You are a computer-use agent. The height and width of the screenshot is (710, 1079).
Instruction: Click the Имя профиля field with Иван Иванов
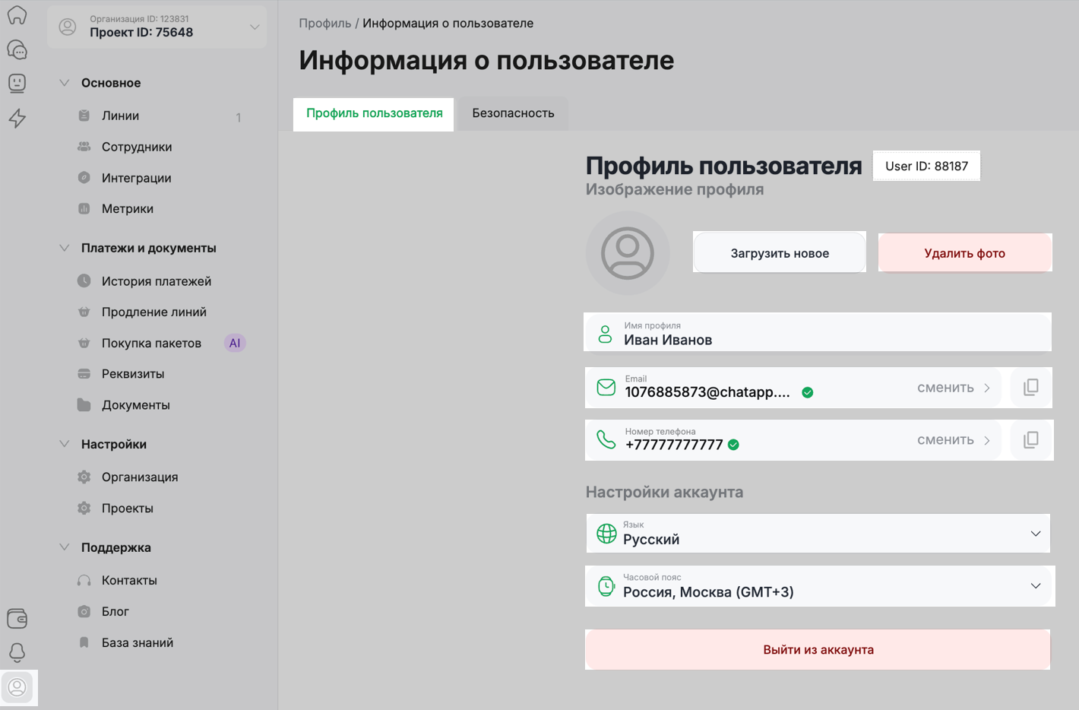[x=818, y=333]
